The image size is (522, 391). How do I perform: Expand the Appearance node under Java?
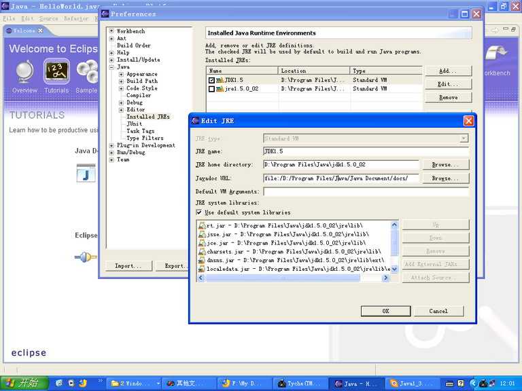[121, 74]
